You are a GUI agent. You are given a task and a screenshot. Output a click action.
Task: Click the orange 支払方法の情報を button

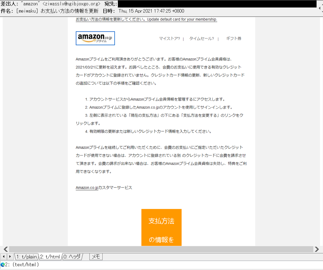[161, 228]
